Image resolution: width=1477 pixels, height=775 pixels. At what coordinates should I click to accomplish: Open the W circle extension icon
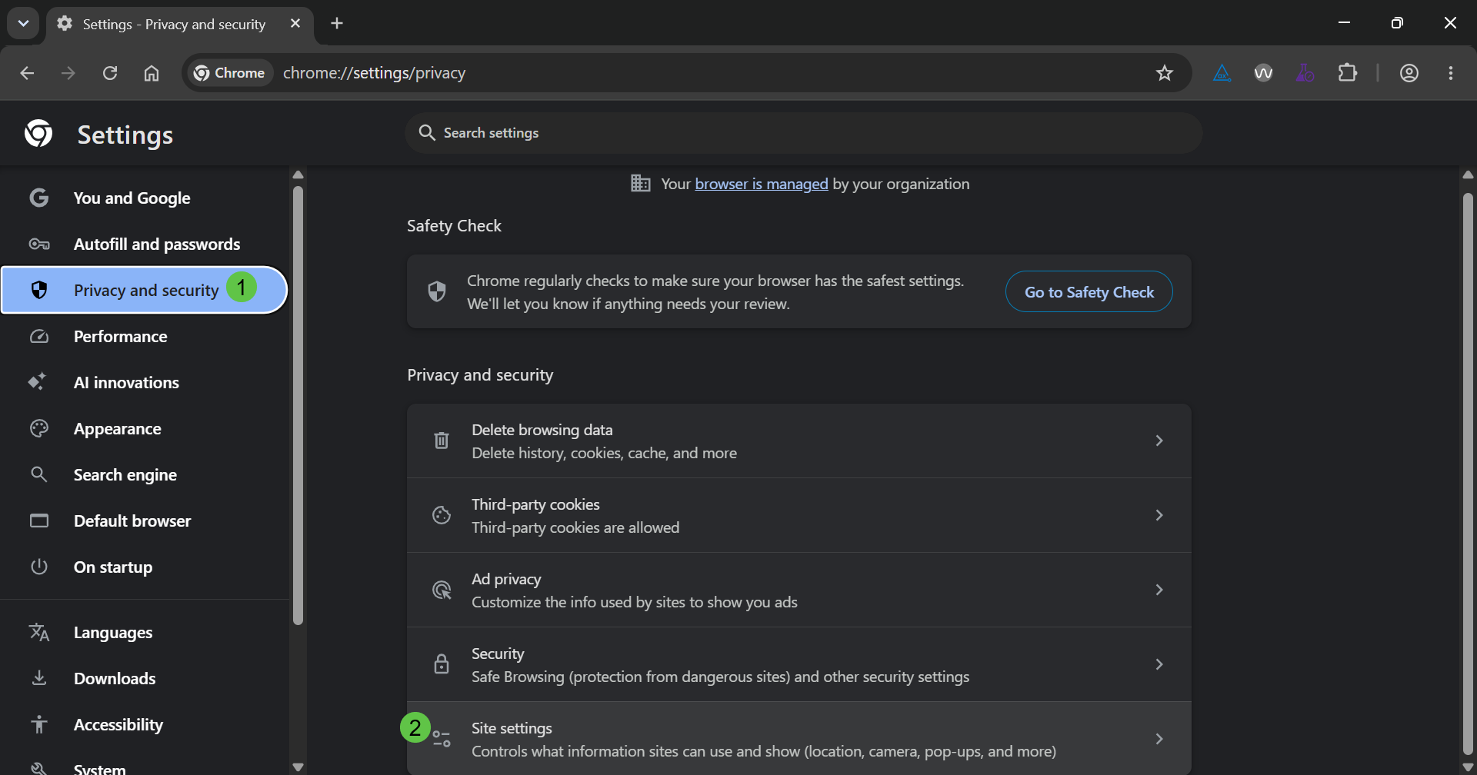click(x=1263, y=73)
